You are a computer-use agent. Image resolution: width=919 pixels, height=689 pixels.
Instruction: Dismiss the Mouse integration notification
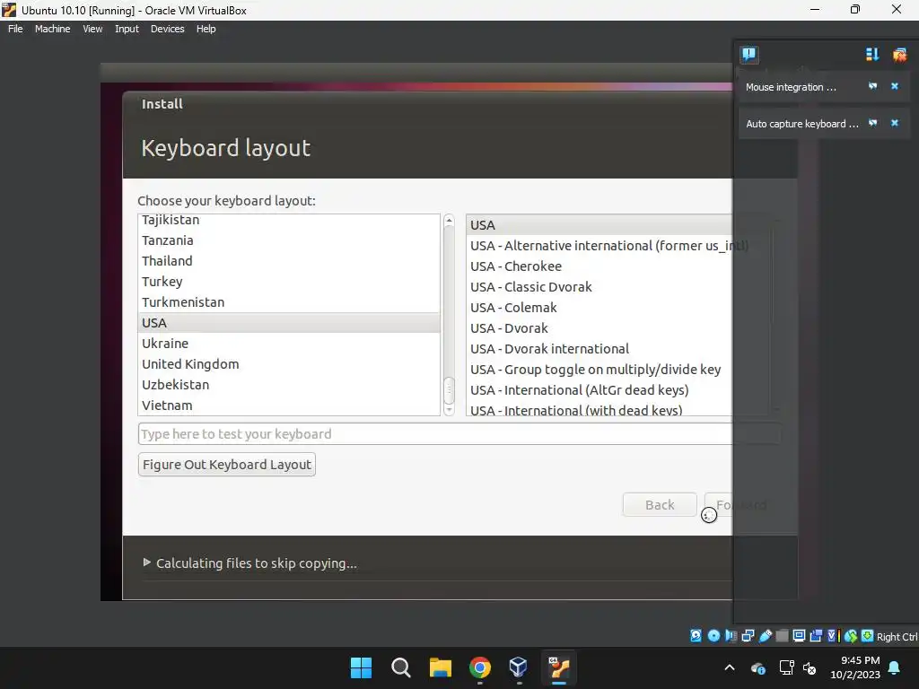[895, 86]
